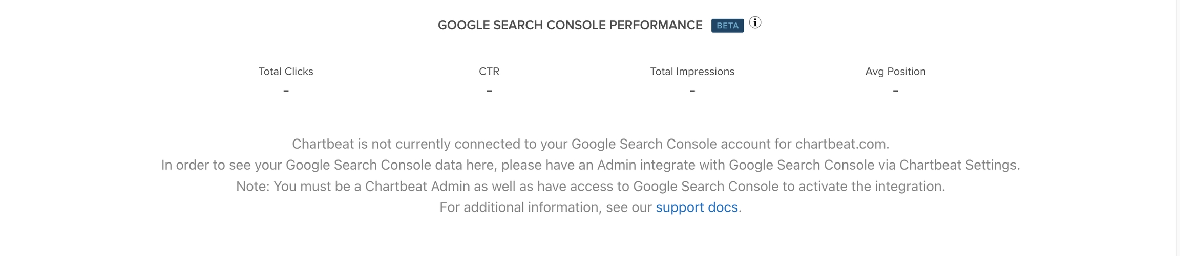The height and width of the screenshot is (256, 1180).
Task: Click the 'Chartbeat Settings' text in the message
Action: coord(959,165)
